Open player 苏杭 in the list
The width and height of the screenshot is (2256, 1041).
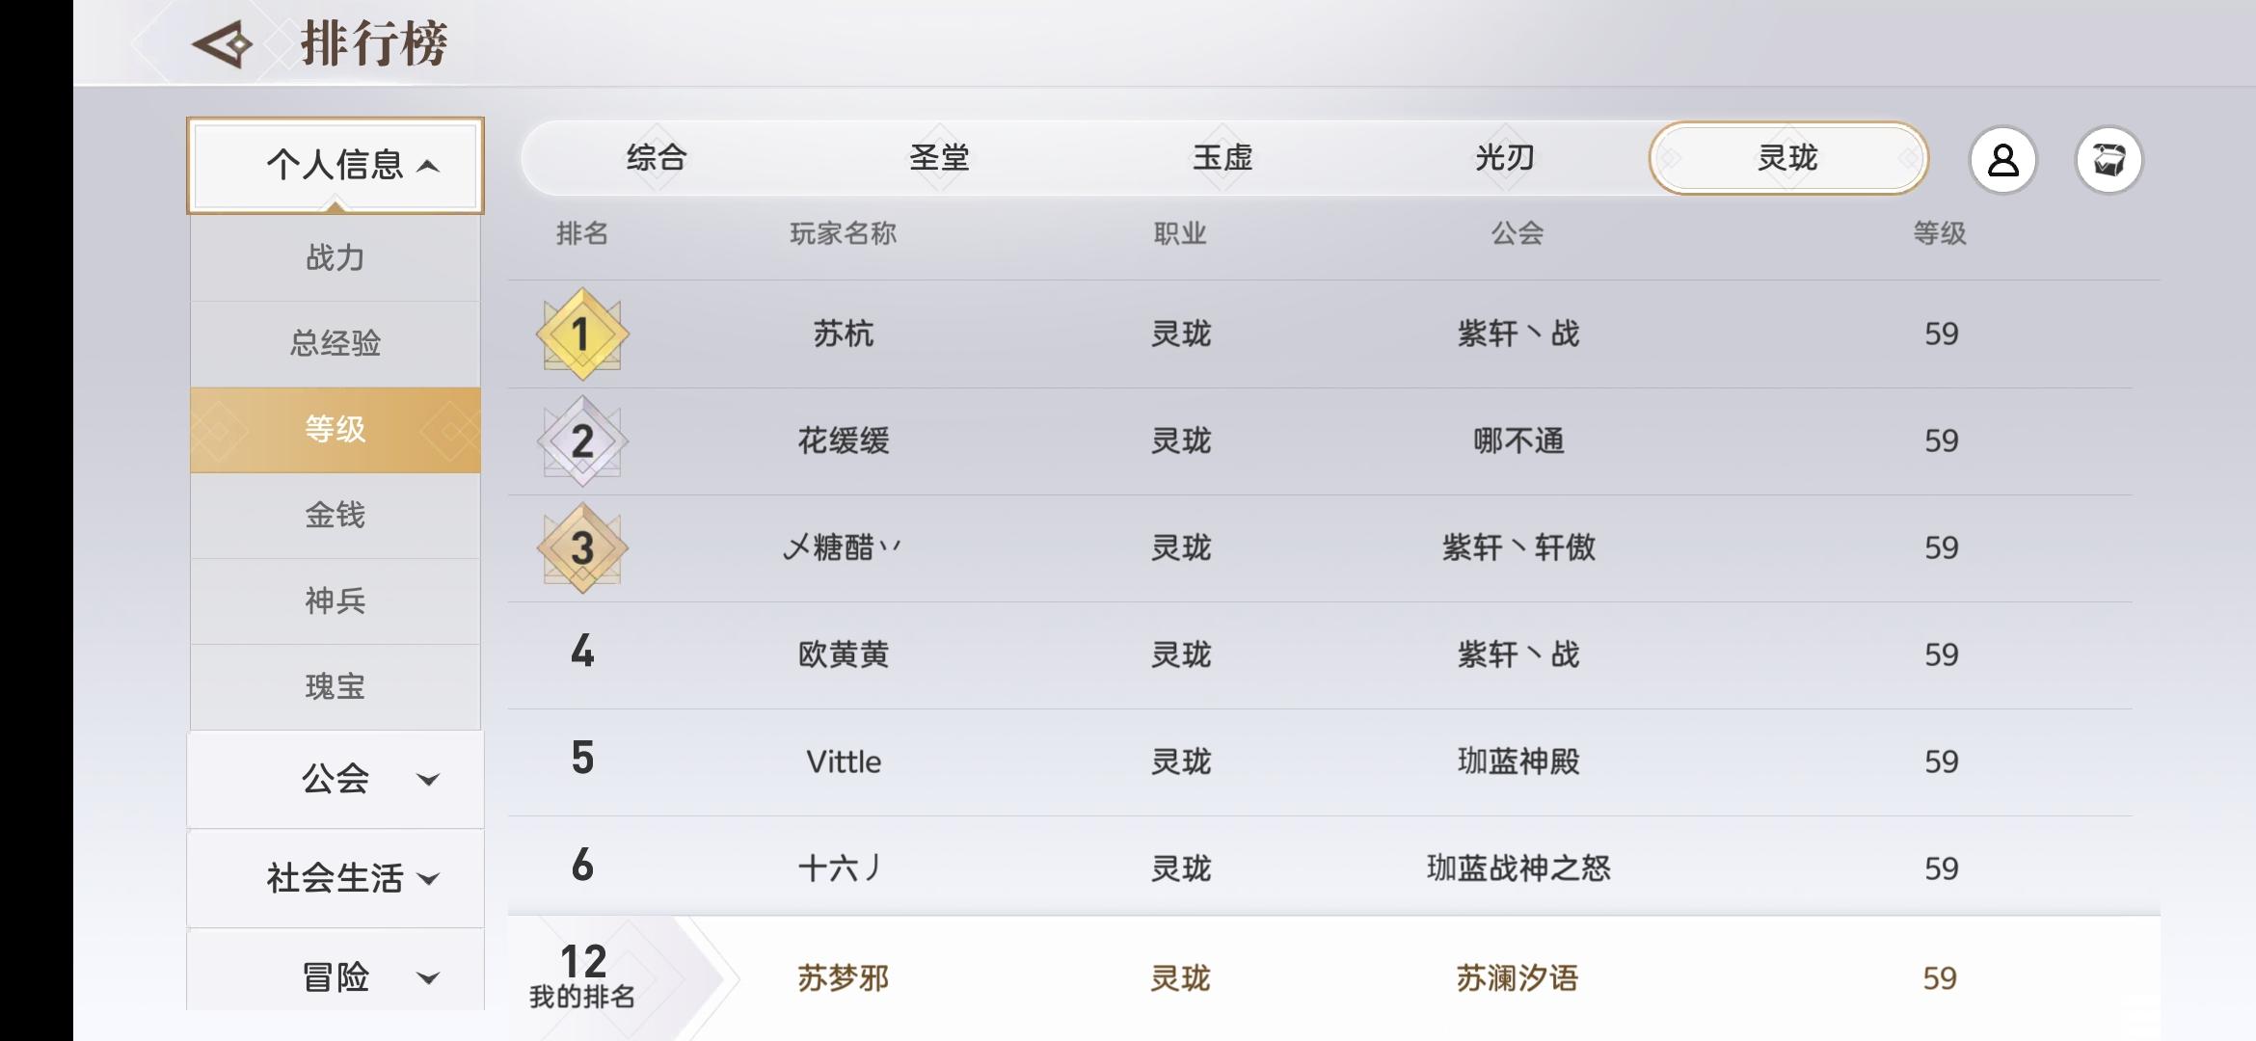1320,334
